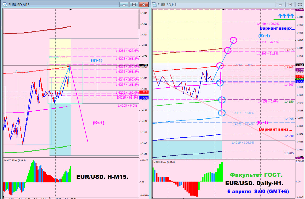Viewport: 305px width, 199px height.
Task: Select the blue "(Кт-1)" label in M15 chart
Action: pos(97,60)
